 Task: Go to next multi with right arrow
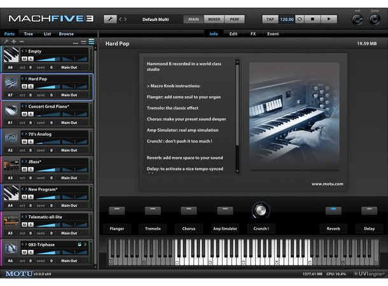[x=125, y=19]
